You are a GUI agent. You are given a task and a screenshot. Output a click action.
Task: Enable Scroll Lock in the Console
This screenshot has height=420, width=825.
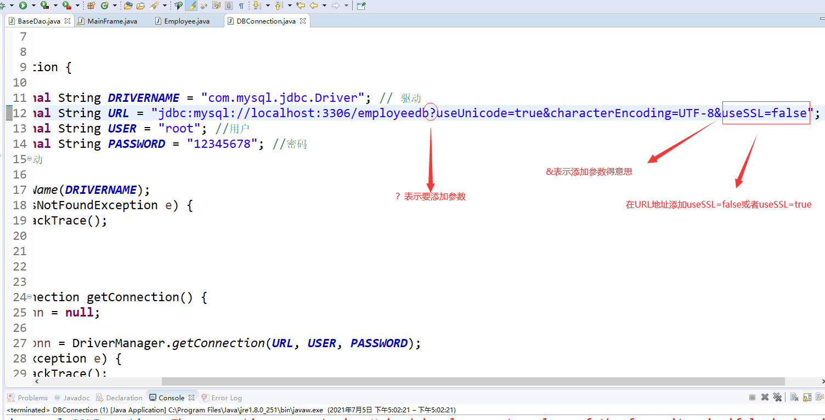806,397
